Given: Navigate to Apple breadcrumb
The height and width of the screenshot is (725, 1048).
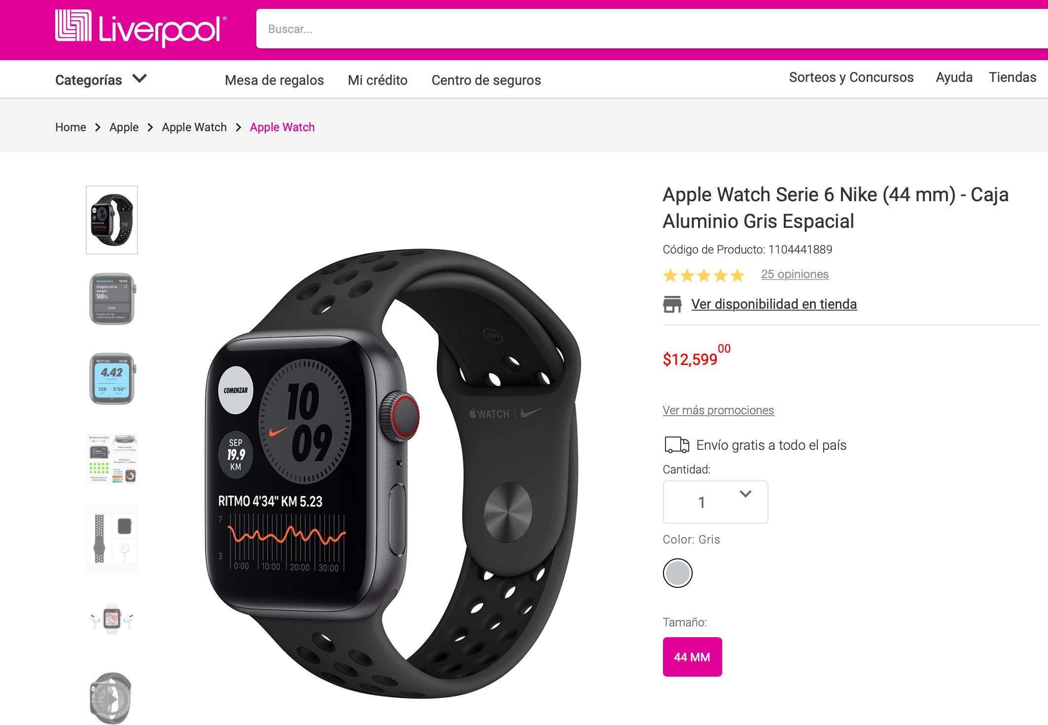Looking at the screenshot, I should point(124,127).
